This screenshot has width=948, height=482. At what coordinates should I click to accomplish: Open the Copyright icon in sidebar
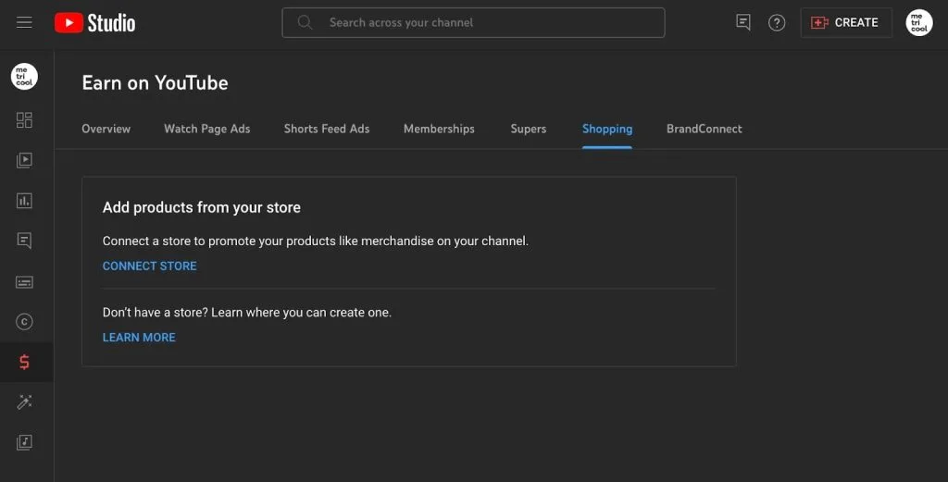[24, 322]
